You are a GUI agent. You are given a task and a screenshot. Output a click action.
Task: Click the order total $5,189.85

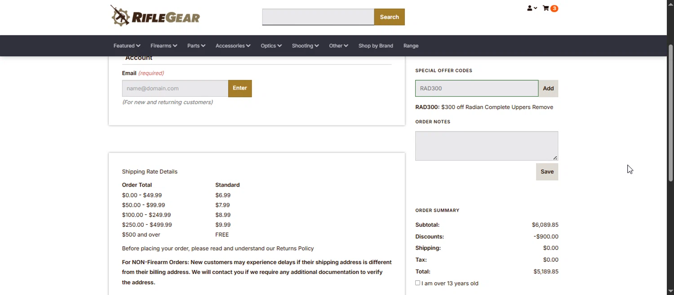(x=546, y=272)
